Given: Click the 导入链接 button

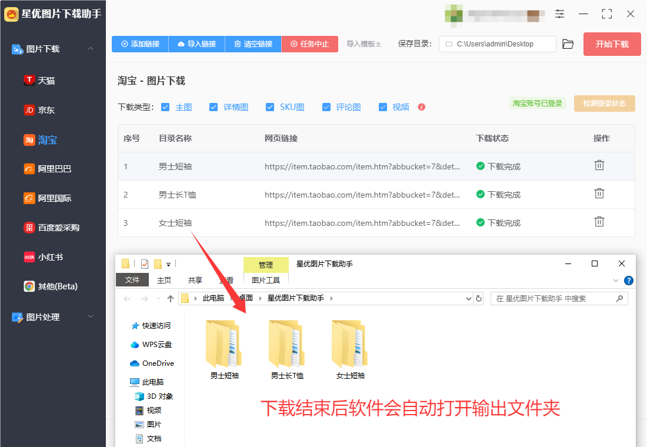Looking at the screenshot, I should 197,44.
